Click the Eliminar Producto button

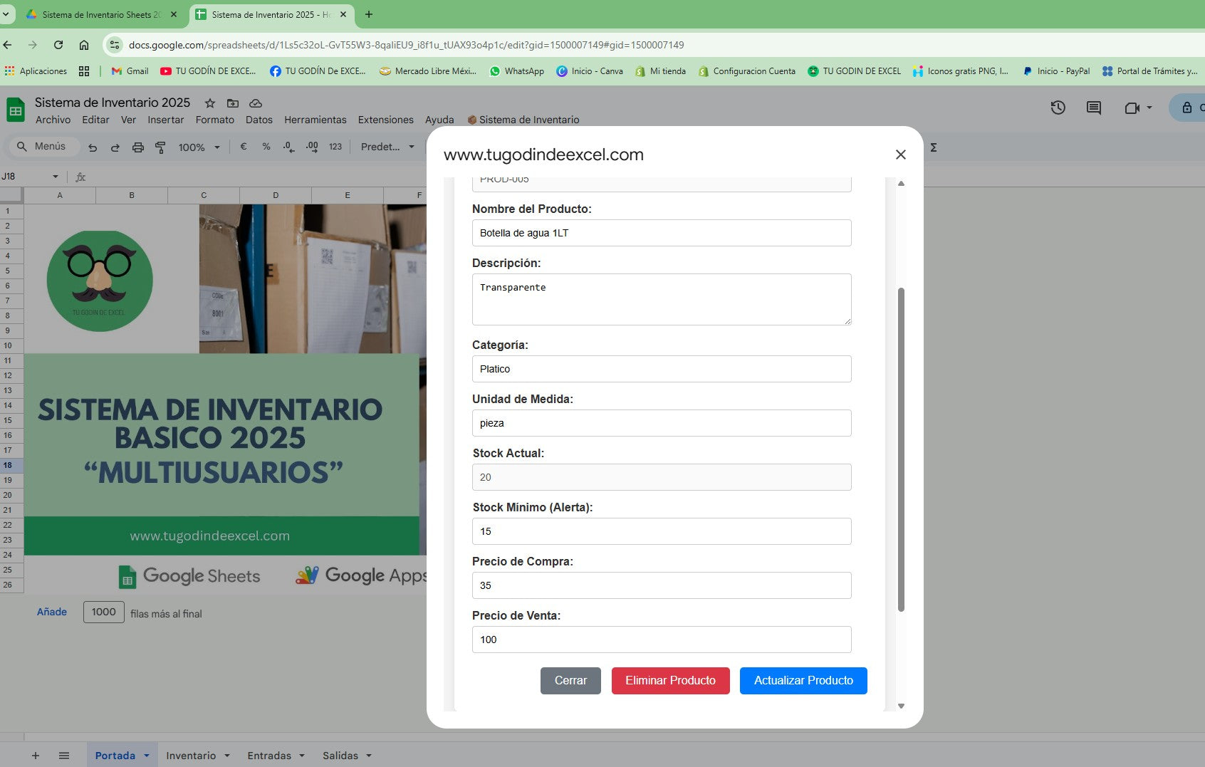pyautogui.click(x=670, y=681)
